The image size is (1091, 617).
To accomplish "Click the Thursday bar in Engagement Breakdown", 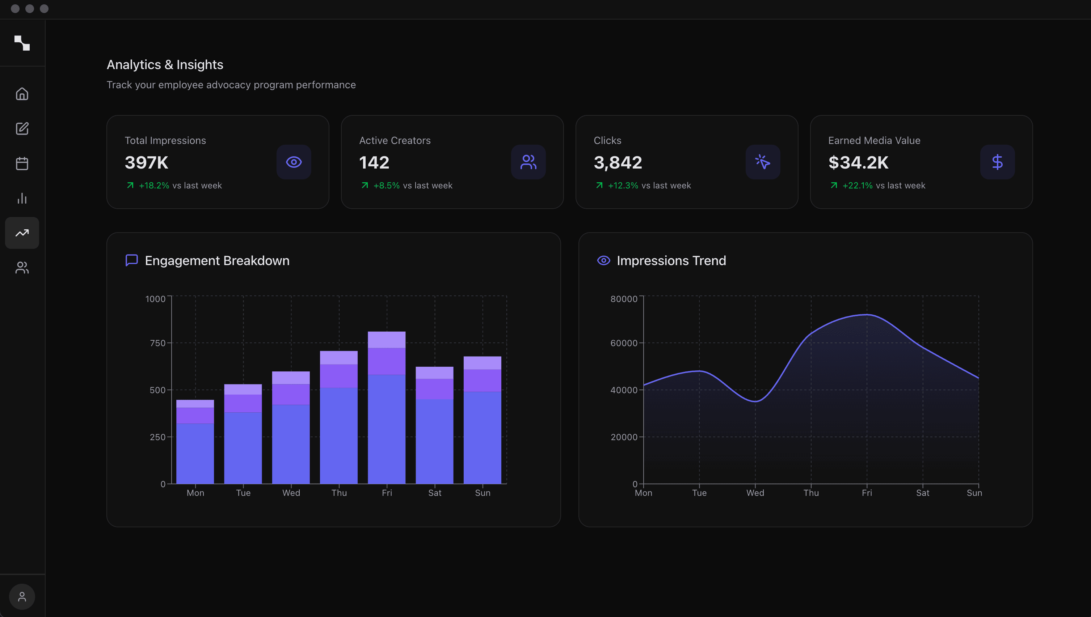I will pos(339,417).
